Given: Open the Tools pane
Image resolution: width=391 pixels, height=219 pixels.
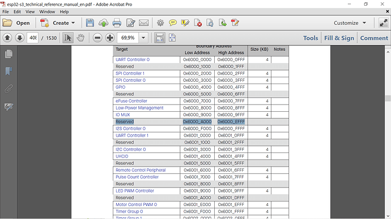Looking at the screenshot, I should [311, 38].
